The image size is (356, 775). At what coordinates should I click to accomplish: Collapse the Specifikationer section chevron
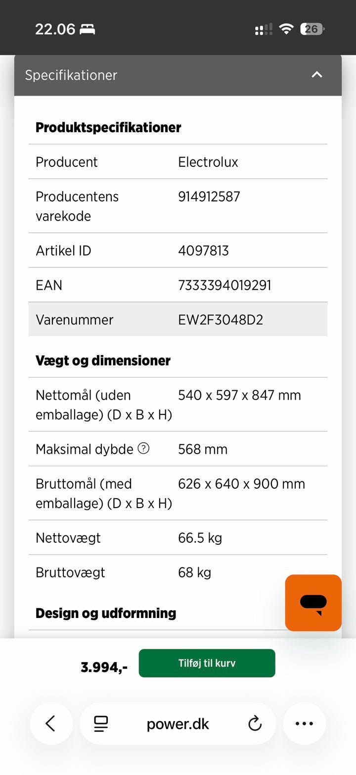[316, 75]
